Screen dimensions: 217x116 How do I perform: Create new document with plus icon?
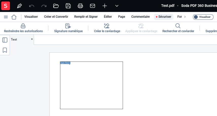tap(105, 6)
